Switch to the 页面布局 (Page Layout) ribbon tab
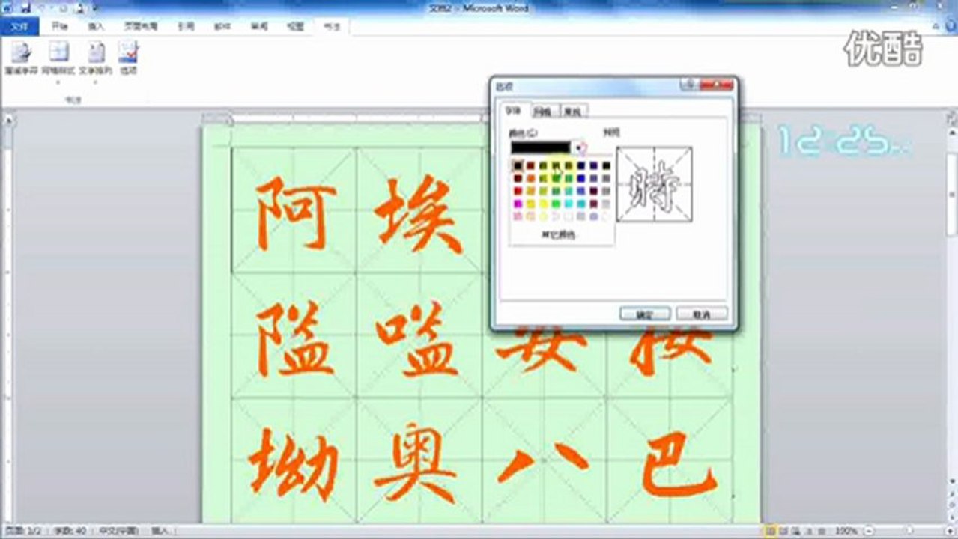 tap(141, 26)
